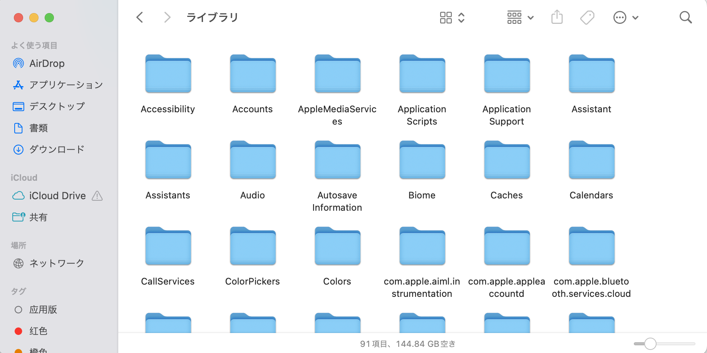The width and height of the screenshot is (707, 353).
Task: Open the share icon in toolbar
Action: coord(557,17)
